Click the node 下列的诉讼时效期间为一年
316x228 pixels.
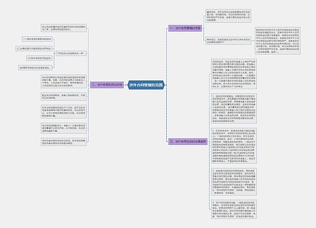tap(71, 53)
